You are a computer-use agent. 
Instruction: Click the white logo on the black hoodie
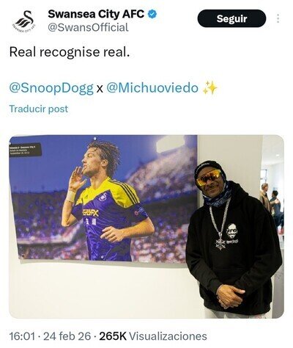pos(232,234)
